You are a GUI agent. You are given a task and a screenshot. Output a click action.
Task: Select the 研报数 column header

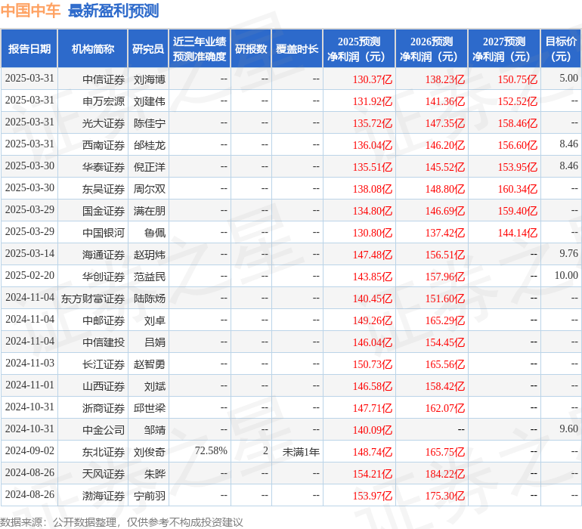pyautogui.click(x=251, y=48)
